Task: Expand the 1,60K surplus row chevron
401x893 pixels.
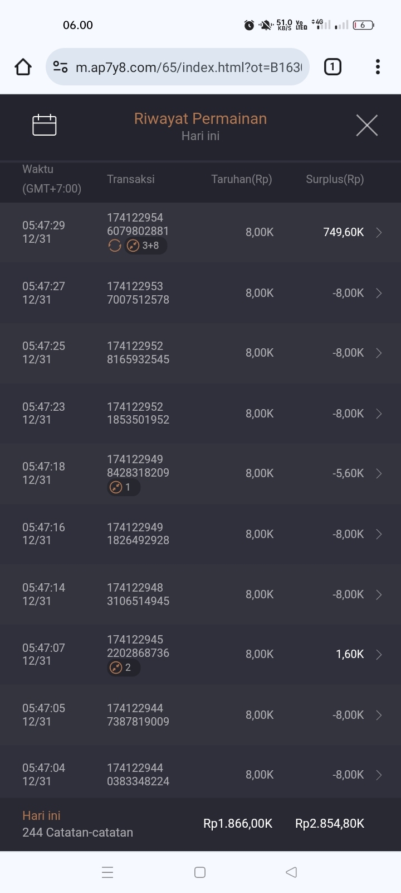Action: (379, 654)
